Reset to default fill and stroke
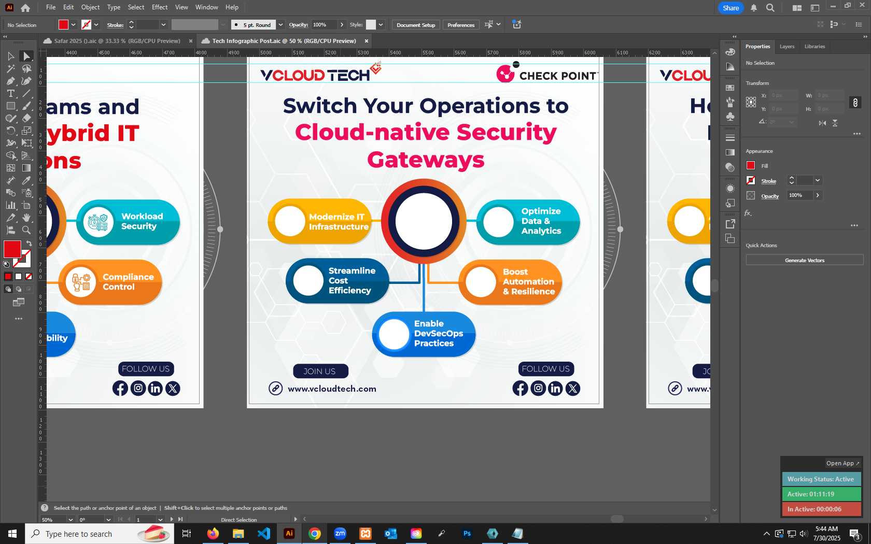This screenshot has height=544, width=871. (6, 264)
